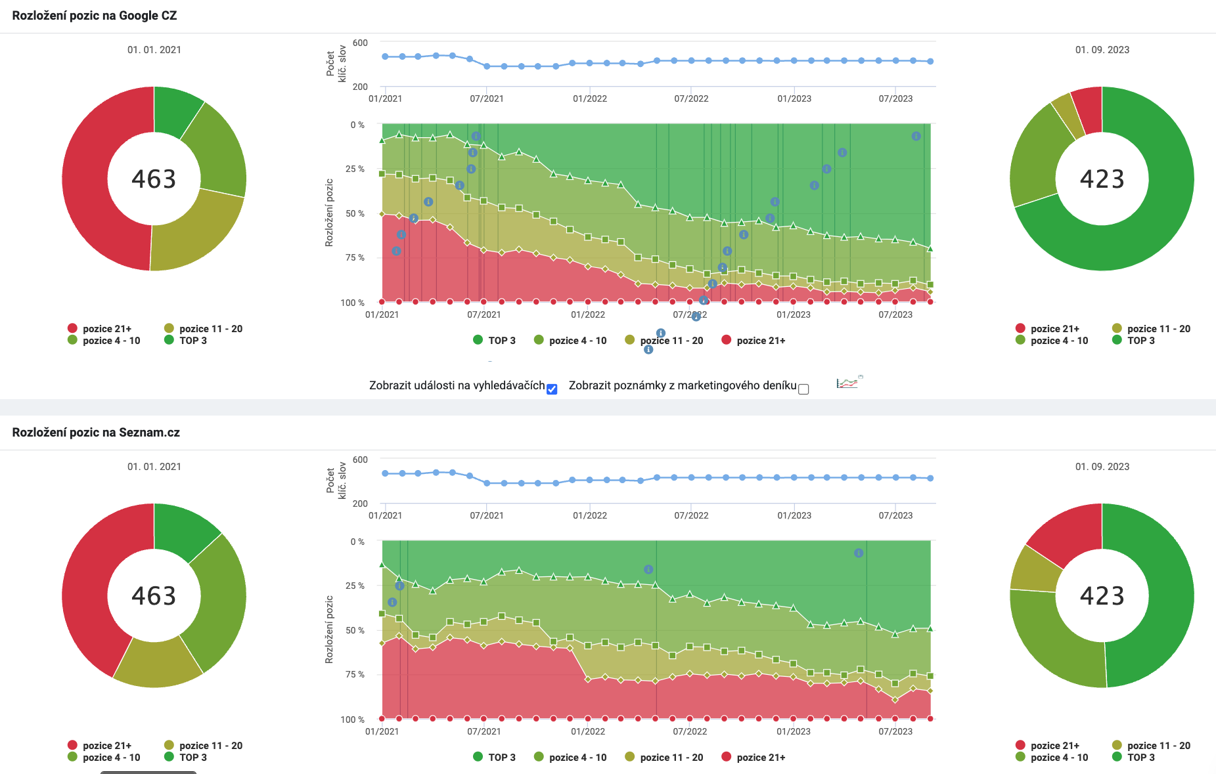Click 'pozice 4 - 10' legend under Google 2023 donut
The image size is (1216, 774).
coord(1052,340)
